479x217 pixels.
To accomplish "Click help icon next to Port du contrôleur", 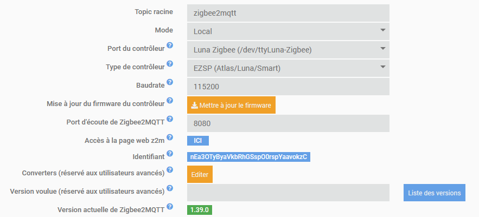I will tap(170, 45).
